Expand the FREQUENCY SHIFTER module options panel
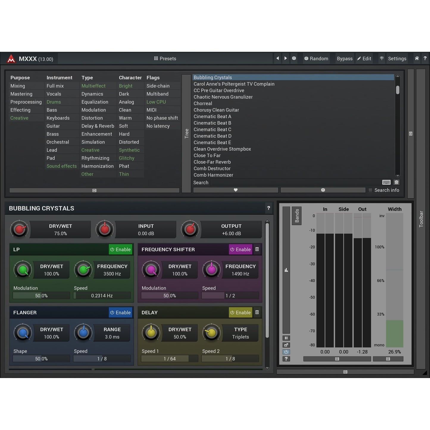 (x=257, y=249)
